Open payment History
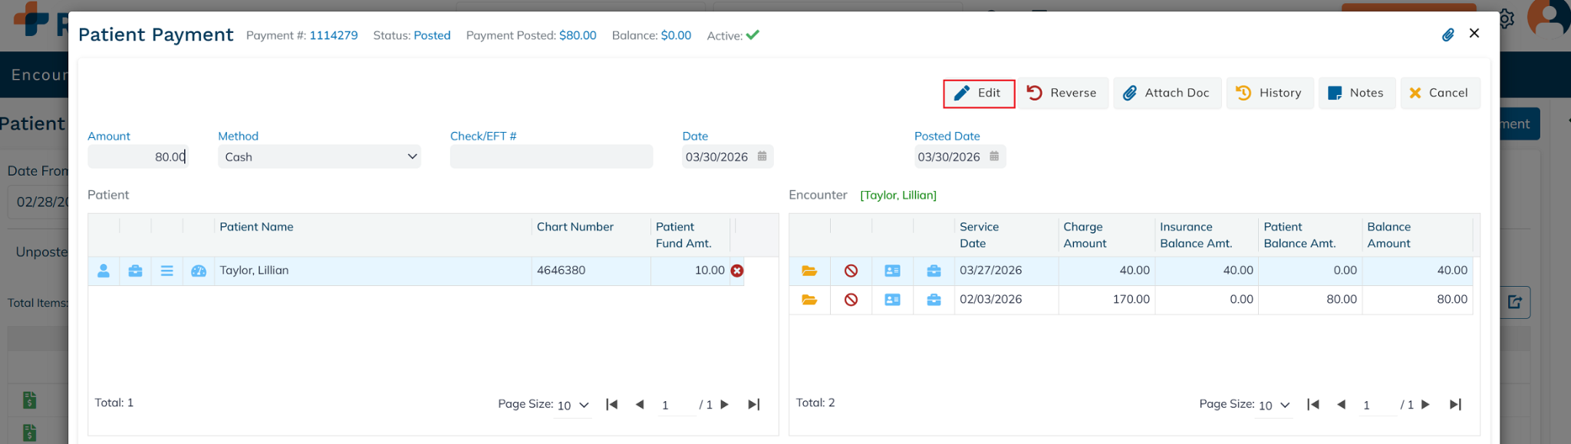 [1270, 93]
